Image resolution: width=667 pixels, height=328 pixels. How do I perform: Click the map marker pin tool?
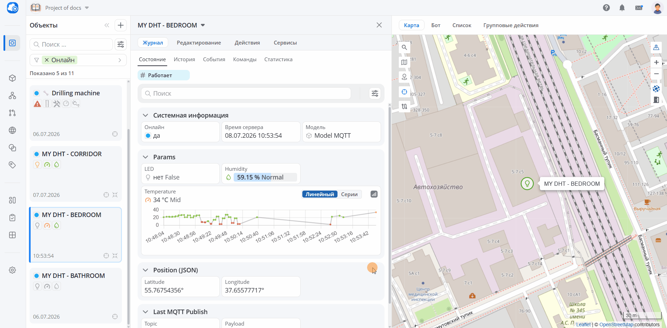pos(404,77)
